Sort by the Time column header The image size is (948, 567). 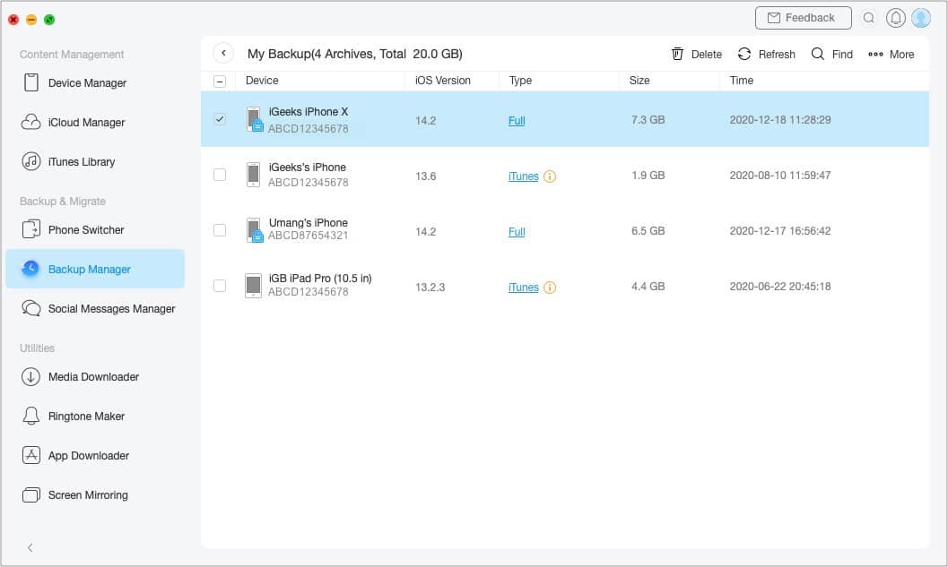741,81
